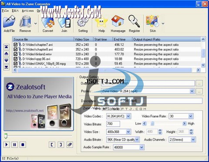Screen dimensions: 209x162
Task: Click the Remove trash can icon
Action: click(25, 22)
